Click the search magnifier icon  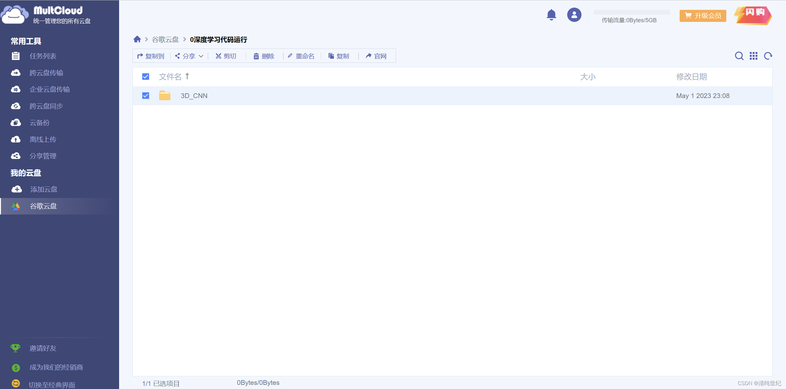(739, 56)
